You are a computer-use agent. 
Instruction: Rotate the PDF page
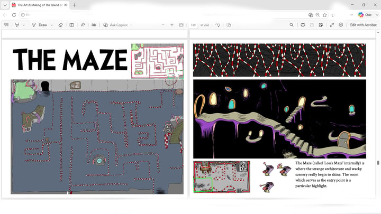[217, 25]
